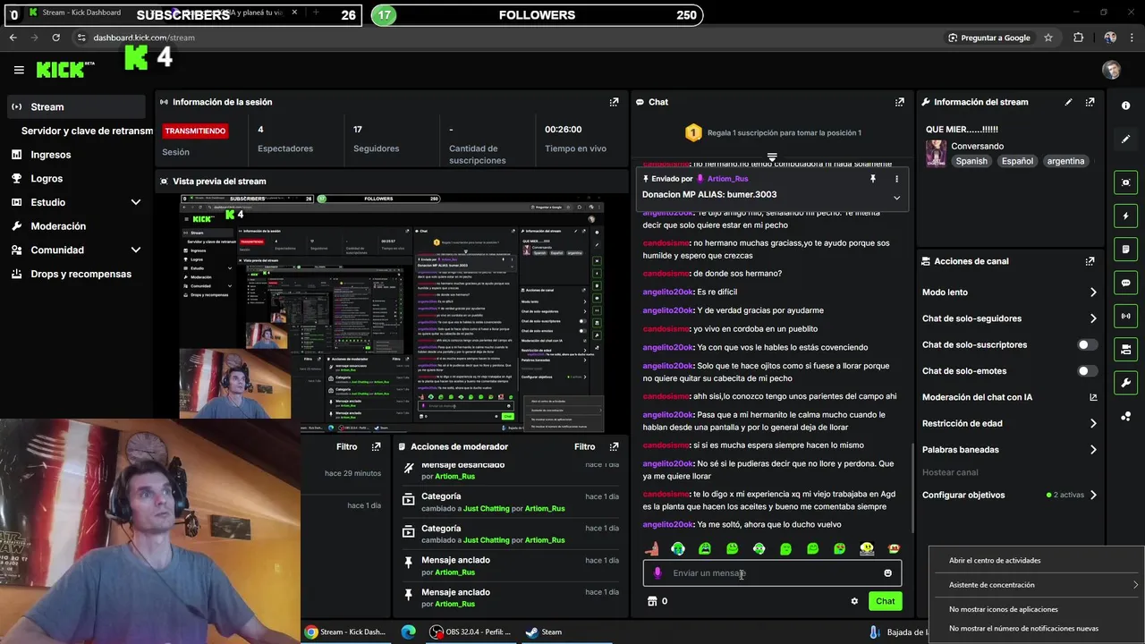Insert the Patrick pointing emote
1145x644 pixels.
tap(651, 548)
